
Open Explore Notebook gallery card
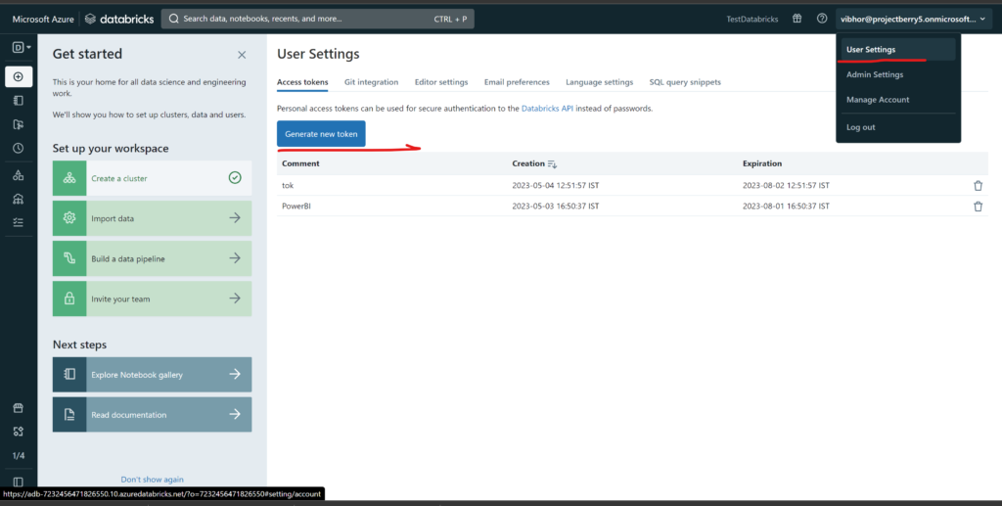[x=152, y=375]
